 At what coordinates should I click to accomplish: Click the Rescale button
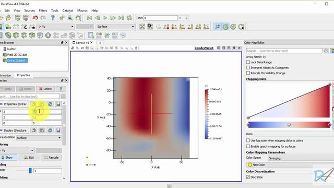(x=51, y=158)
